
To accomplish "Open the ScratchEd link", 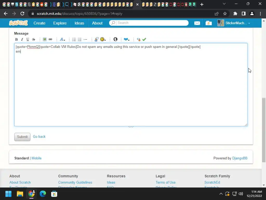I will pos(212,182).
